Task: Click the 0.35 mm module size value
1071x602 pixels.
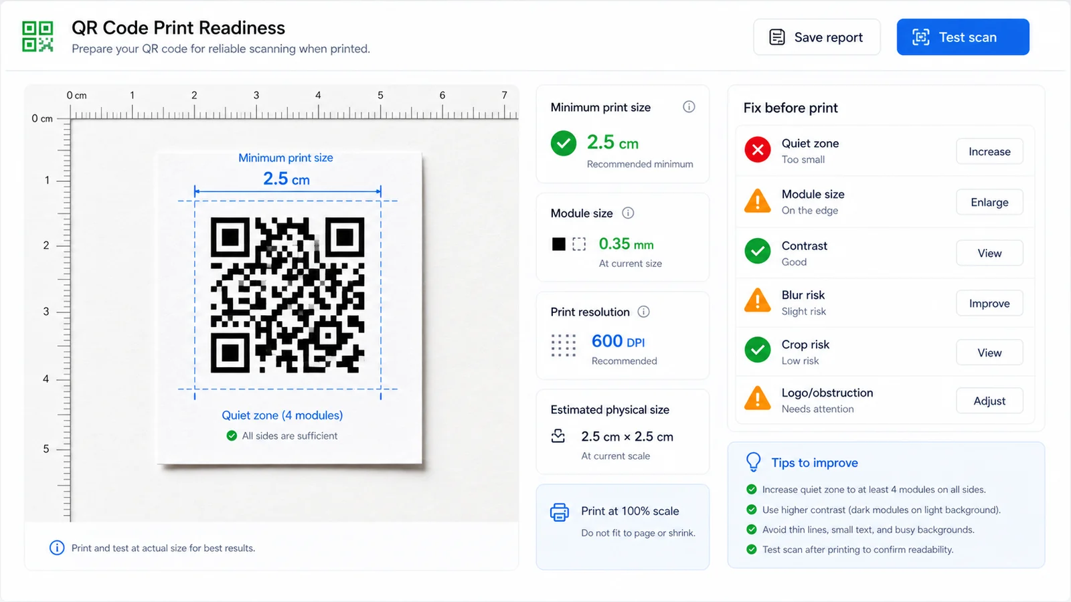Action: click(x=626, y=244)
